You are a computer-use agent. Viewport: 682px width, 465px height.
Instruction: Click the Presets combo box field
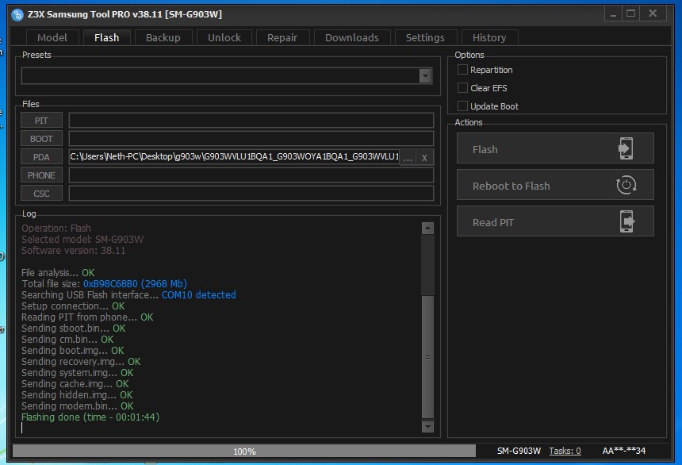point(226,76)
